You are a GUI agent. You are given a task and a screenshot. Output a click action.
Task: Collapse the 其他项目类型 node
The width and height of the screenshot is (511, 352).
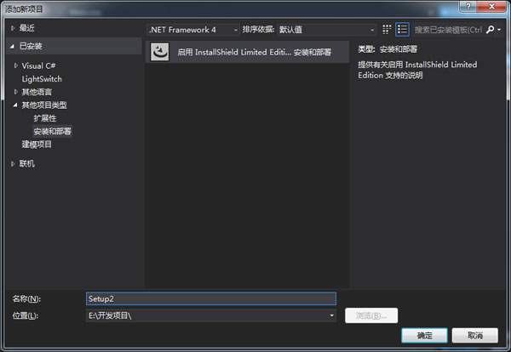(x=15, y=105)
